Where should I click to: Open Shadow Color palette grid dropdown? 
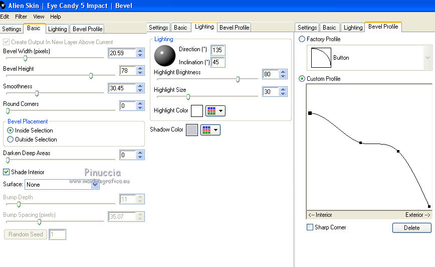pyautogui.click(x=210, y=130)
